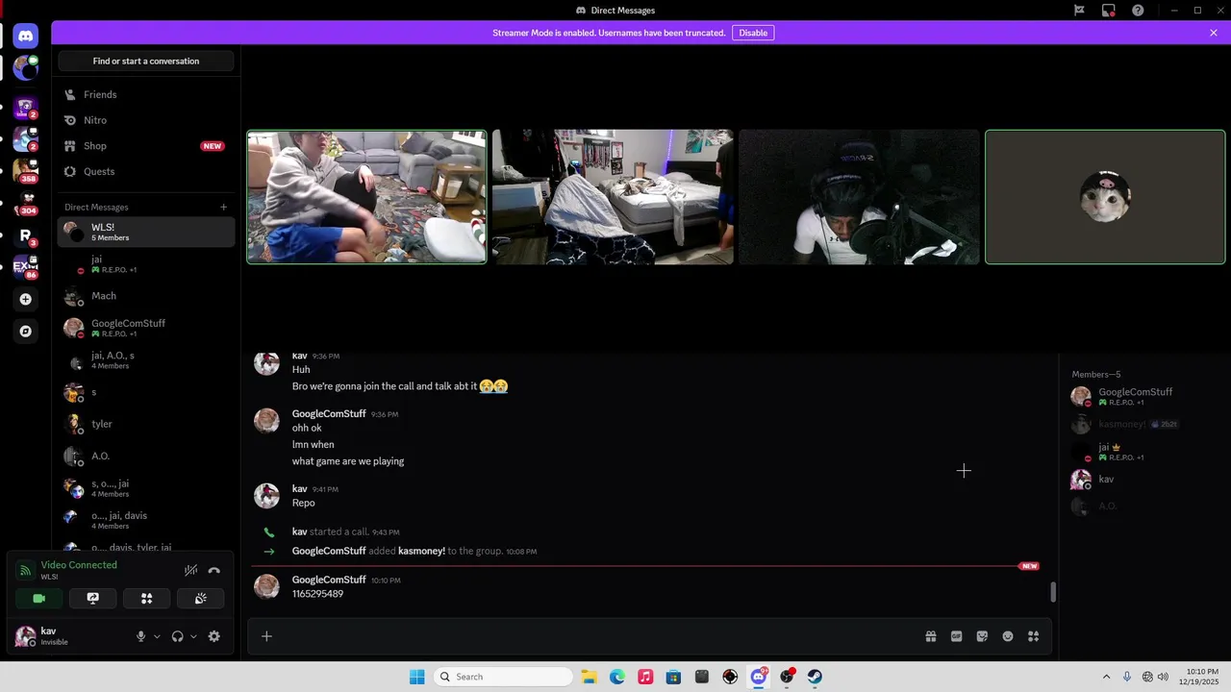Open Microsoft Edge from taskbar
This screenshot has height=692, width=1231.
point(617,677)
